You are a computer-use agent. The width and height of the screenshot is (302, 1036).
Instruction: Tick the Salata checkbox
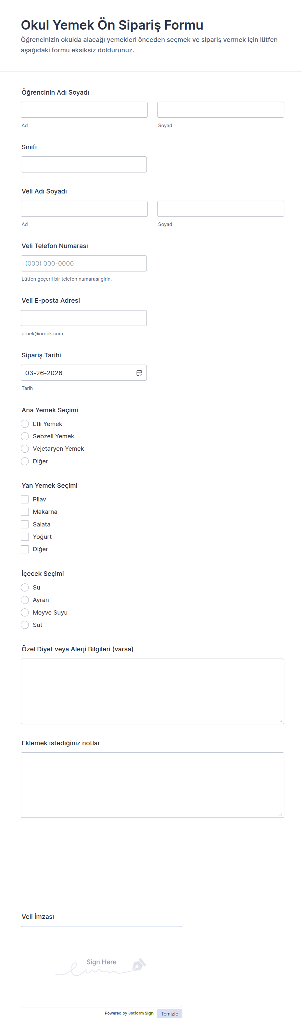25,525
